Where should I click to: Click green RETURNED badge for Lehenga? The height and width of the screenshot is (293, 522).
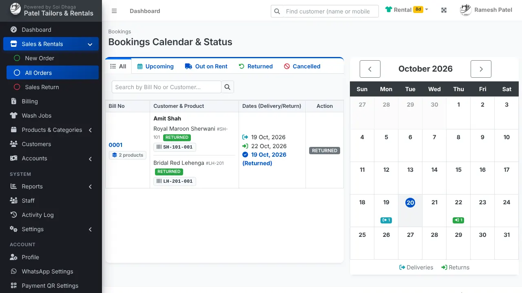click(x=169, y=172)
